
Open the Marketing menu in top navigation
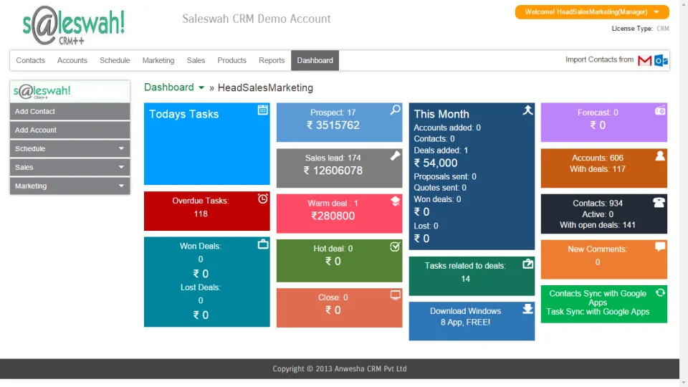coord(158,60)
